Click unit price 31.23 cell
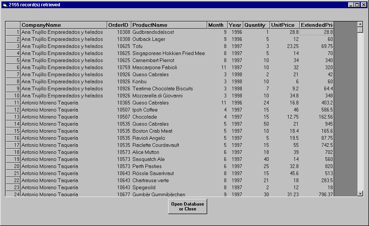This screenshot has width=369, height=226. tap(285, 194)
